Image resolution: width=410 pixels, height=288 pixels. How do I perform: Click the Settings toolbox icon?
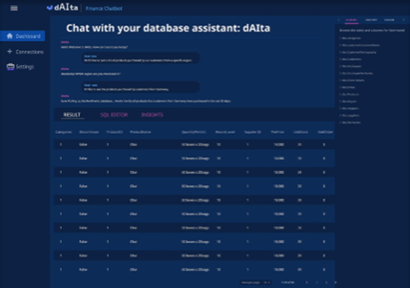(x=10, y=66)
